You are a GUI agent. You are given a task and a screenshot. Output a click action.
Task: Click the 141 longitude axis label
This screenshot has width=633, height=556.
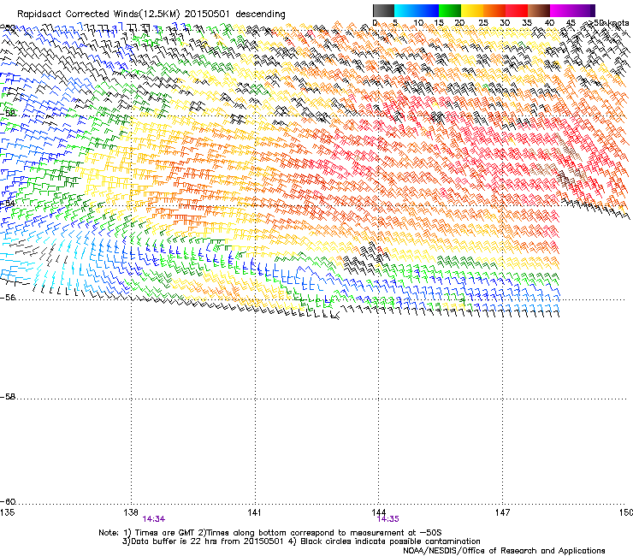point(254,512)
